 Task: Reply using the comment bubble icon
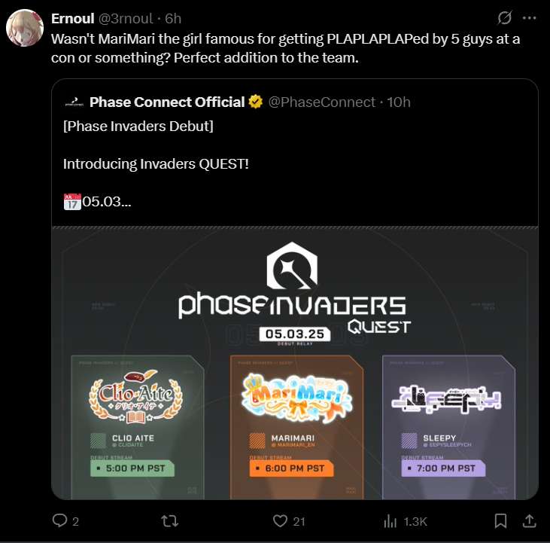[x=59, y=520]
